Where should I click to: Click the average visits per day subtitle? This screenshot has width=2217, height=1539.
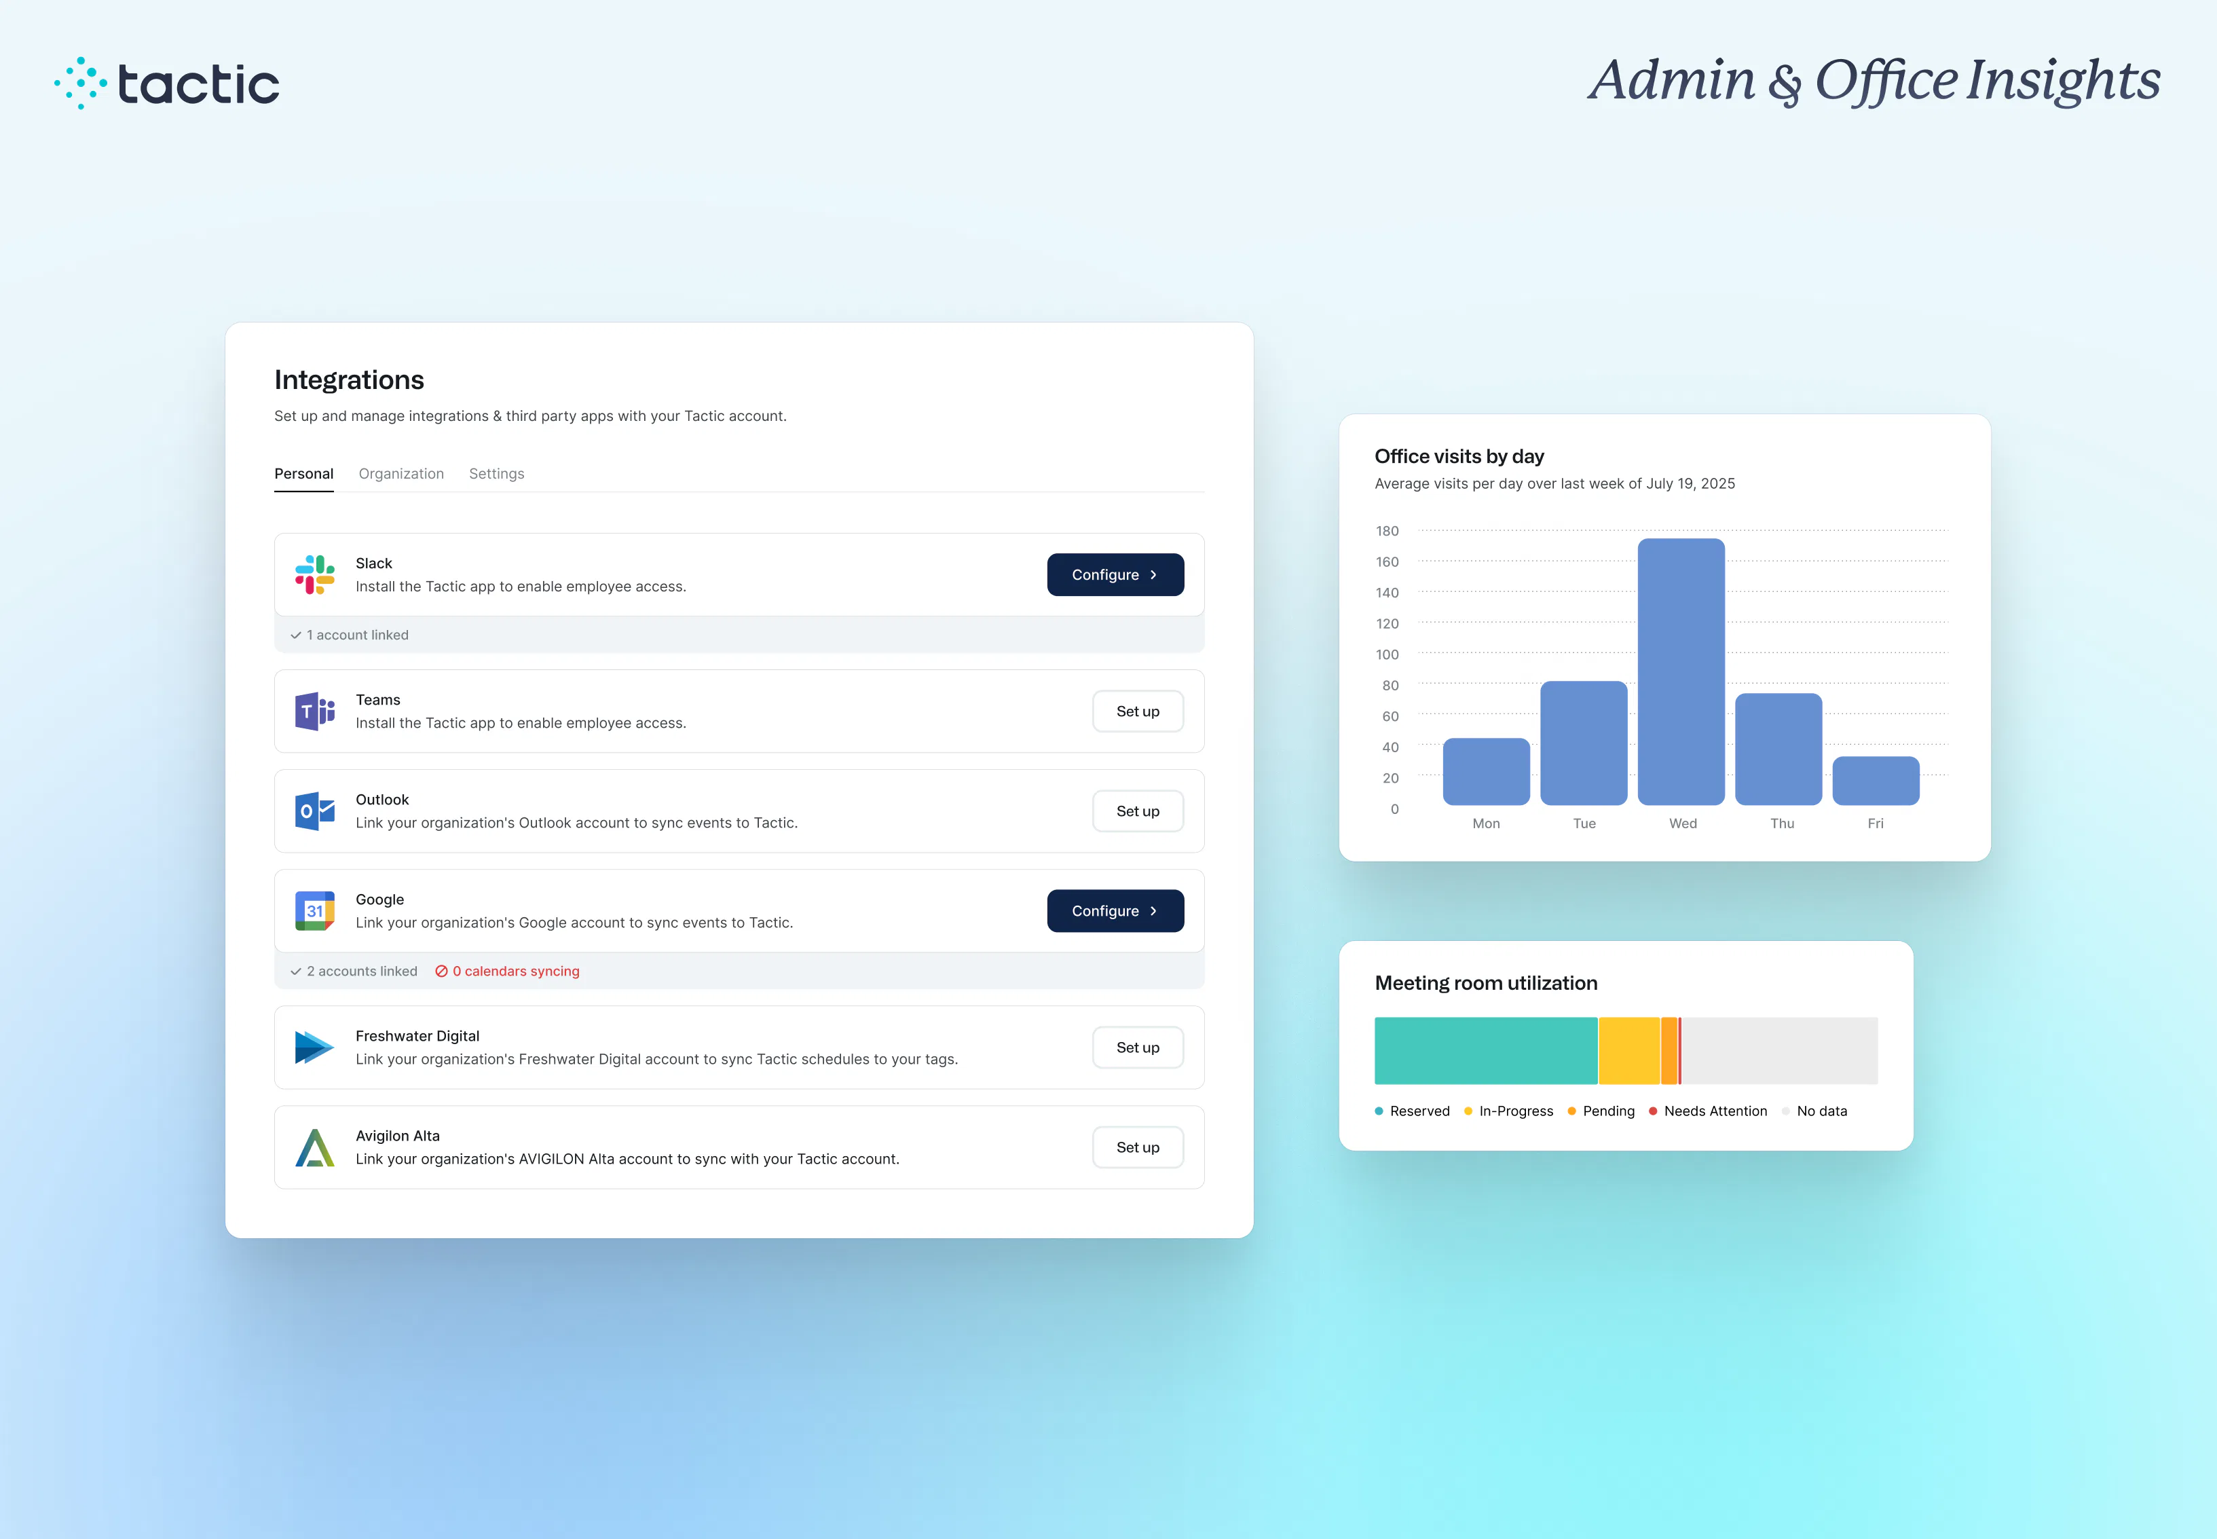1554,484
